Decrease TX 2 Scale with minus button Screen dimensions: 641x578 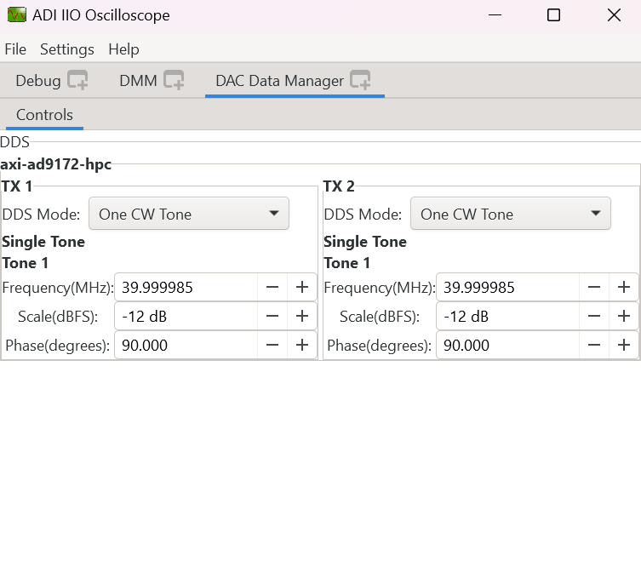click(x=594, y=317)
